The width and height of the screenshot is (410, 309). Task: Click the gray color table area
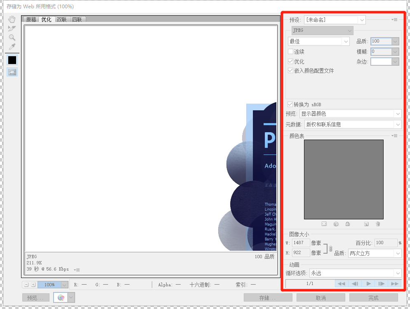pyautogui.click(x=344, y=179)
